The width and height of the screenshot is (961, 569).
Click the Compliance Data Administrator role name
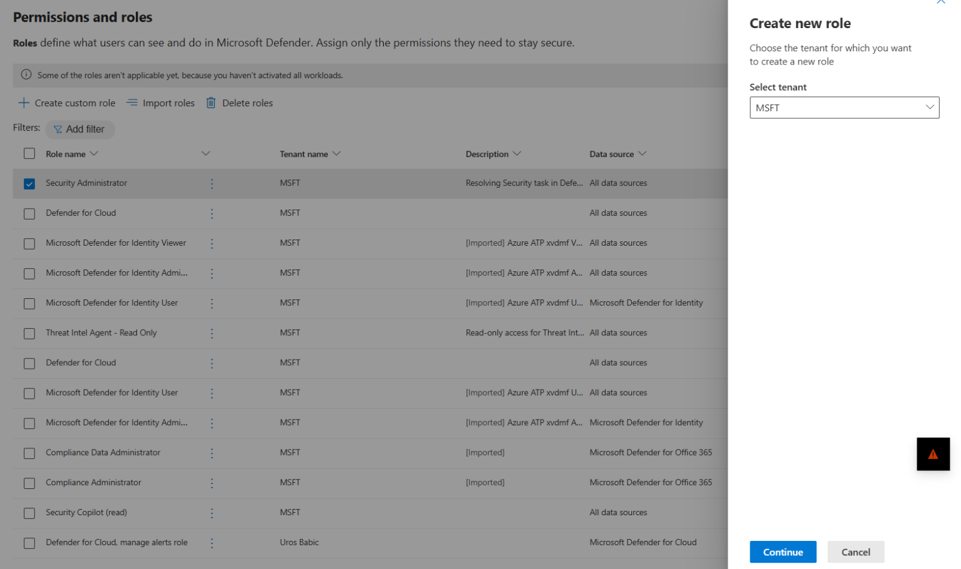click(103, 453)
